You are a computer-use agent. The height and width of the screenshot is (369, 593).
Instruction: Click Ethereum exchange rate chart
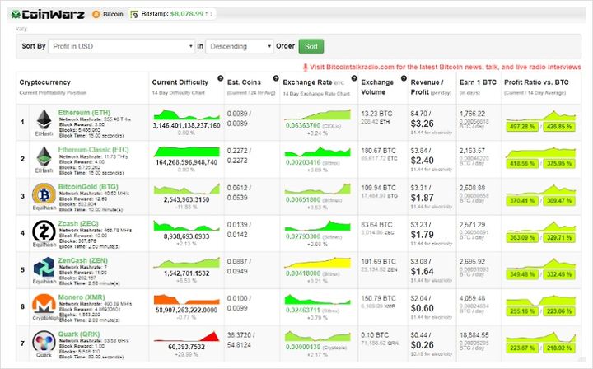(318, 114)
